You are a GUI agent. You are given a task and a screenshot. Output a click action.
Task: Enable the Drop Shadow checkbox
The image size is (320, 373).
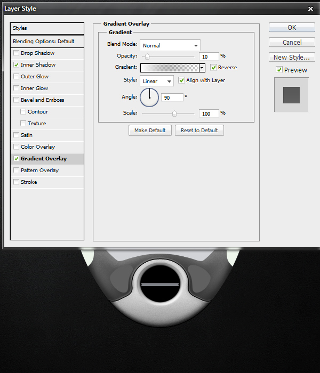pyautogui.click(x=16, y=53)
